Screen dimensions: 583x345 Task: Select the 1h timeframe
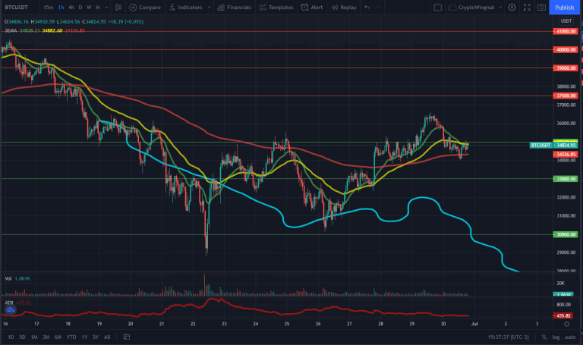coord(61,7)
